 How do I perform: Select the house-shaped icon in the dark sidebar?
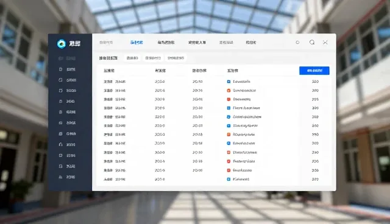pos(60,144)
